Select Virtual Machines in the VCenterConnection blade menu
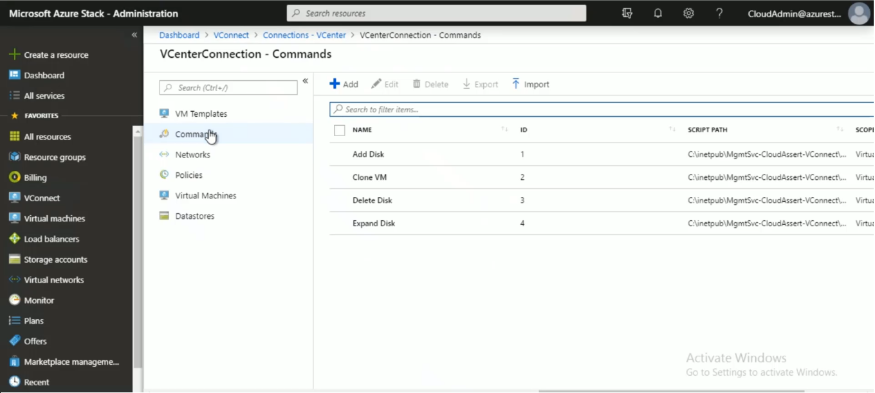The width and height of the screenshot is (875, 393). (x=206, y=195)
